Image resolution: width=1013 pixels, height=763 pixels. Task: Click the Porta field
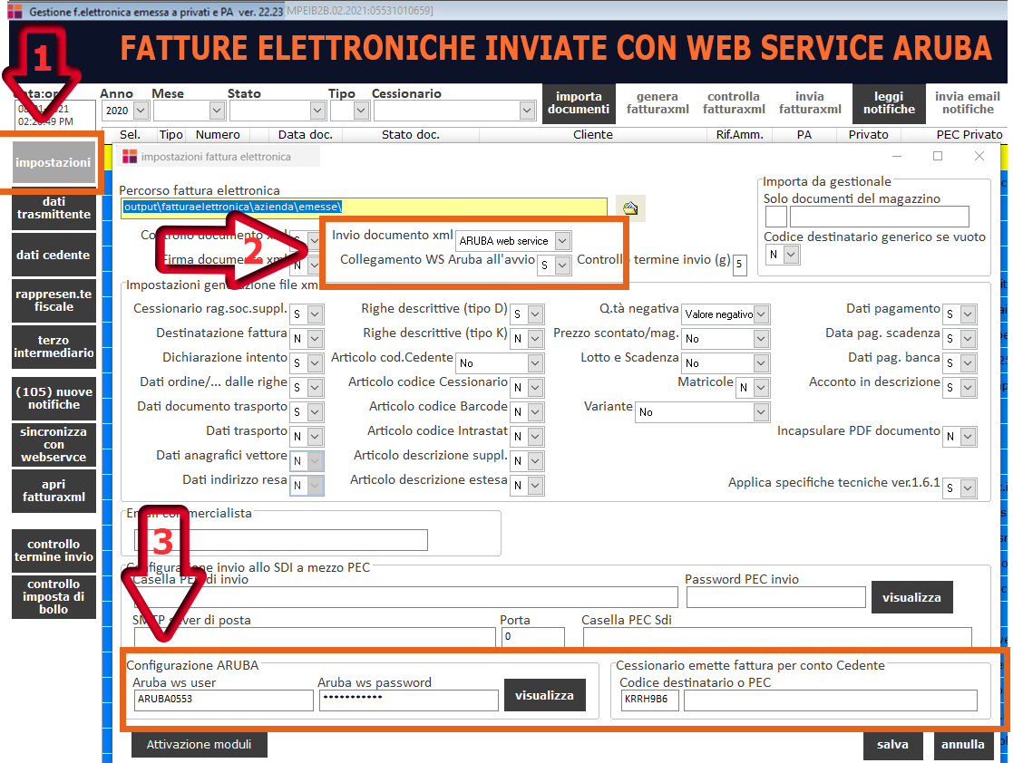point(533,636)
